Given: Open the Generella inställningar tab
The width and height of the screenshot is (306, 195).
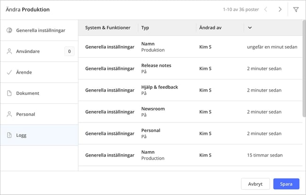Looking at the screenshot, I should coord(40,31).
